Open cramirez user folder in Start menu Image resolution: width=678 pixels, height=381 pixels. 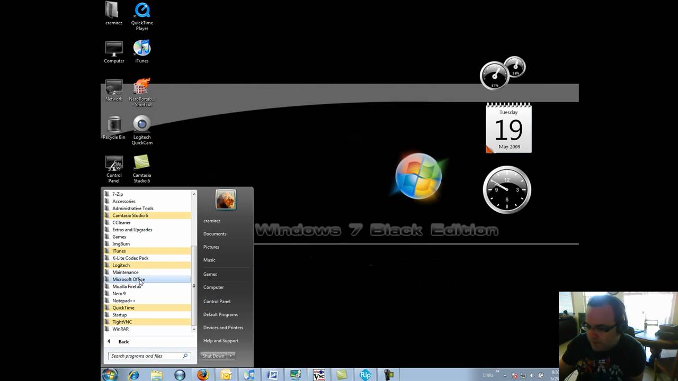pyautogui.click(x=212, y=221)
